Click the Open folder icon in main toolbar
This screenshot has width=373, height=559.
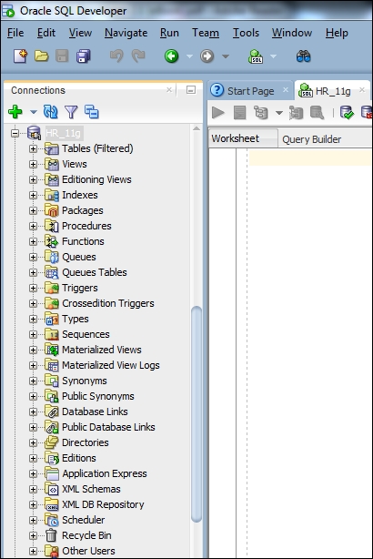(41, 56)
